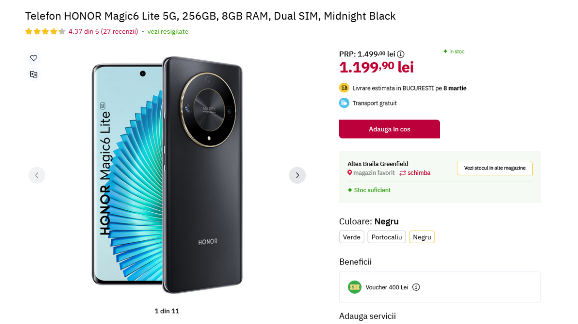The height and width of the screenshot is (324, 578).
Task: Select Portocaliu color option
Action: [386, 237]
